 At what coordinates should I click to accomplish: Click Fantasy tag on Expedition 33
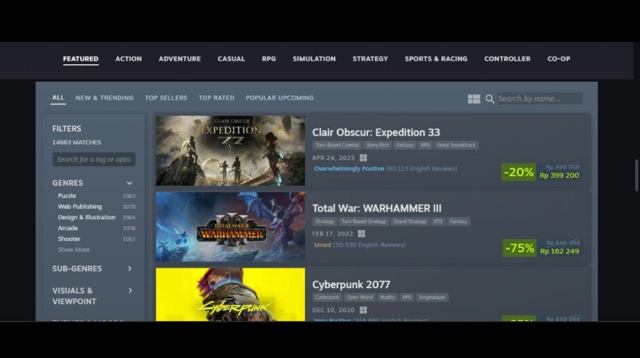coord(404,145)
